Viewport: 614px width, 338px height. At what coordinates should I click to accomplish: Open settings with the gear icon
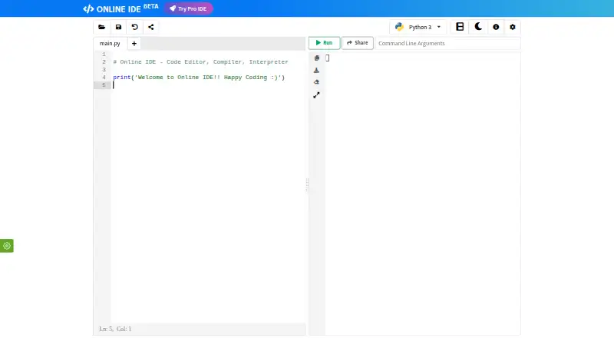click(x=513, y=27)
